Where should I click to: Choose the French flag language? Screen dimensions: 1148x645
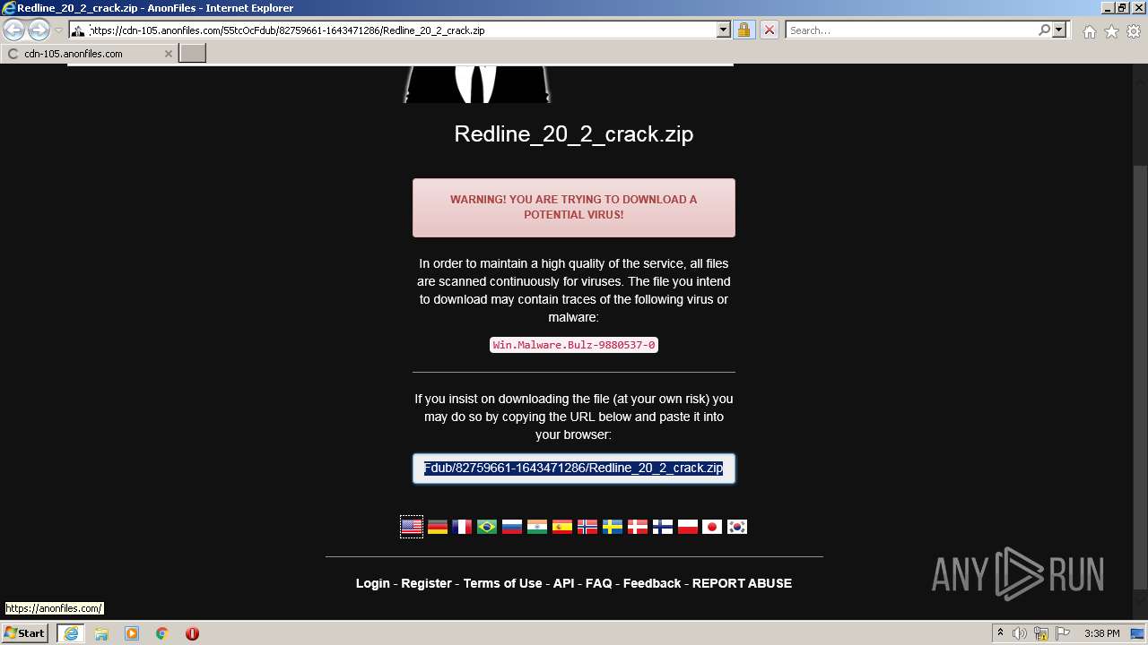(462, 527)
